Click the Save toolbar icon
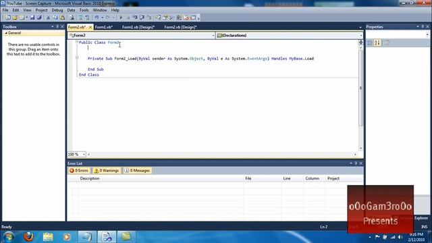The height and width of the screenshot is (243, 432). point(32,18)
